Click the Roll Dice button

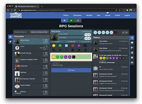click(71, 70)
